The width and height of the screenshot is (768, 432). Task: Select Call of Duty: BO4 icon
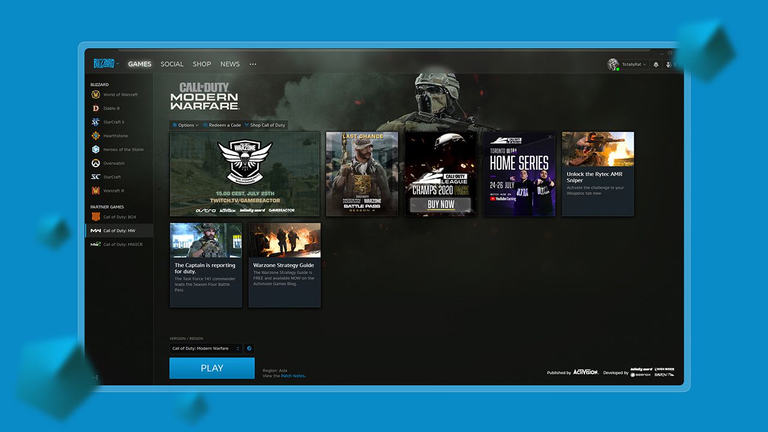coord(95,217)
